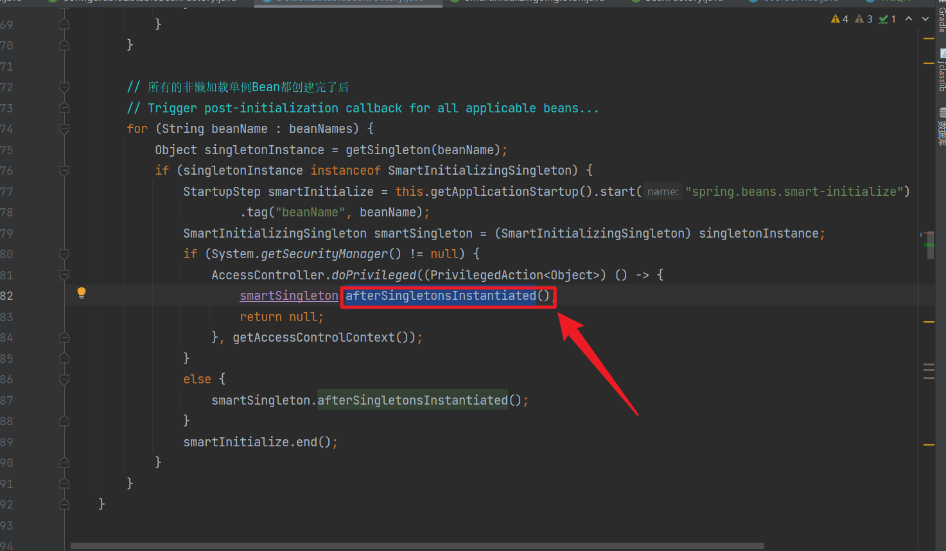Collapse the for loop fold marker on line 74

(x=64, y=129)
